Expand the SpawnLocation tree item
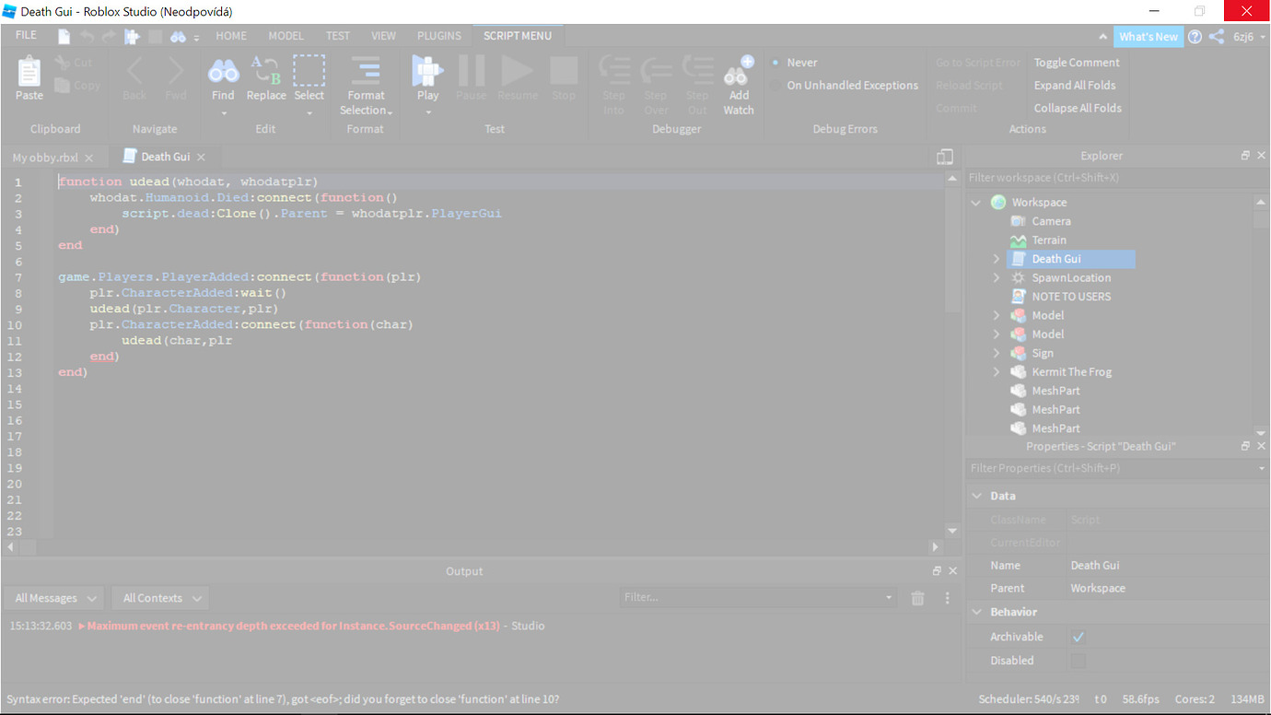 (x=996, y=277)
